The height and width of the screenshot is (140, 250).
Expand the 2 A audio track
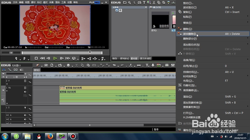click(7, 119)
